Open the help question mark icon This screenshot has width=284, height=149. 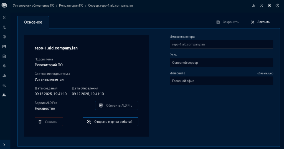[277, 6]
